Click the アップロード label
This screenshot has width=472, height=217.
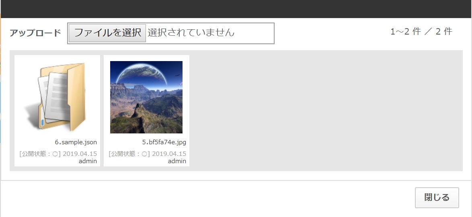tap(35, 33)
